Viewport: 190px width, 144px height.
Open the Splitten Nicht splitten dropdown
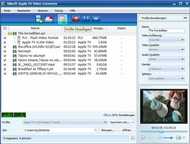pos(167,79)
